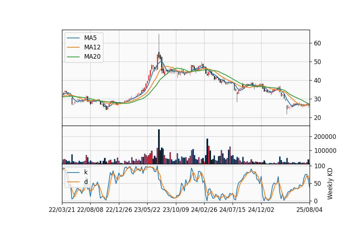Click the k legend label
The height and width of the screenshot is (247, 344).
click(x=86, y=172)
